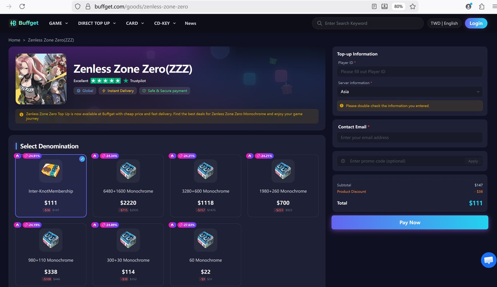Go to Home via breadcrumb
This screenshot has width=497, height=287.
click(15, 40)
